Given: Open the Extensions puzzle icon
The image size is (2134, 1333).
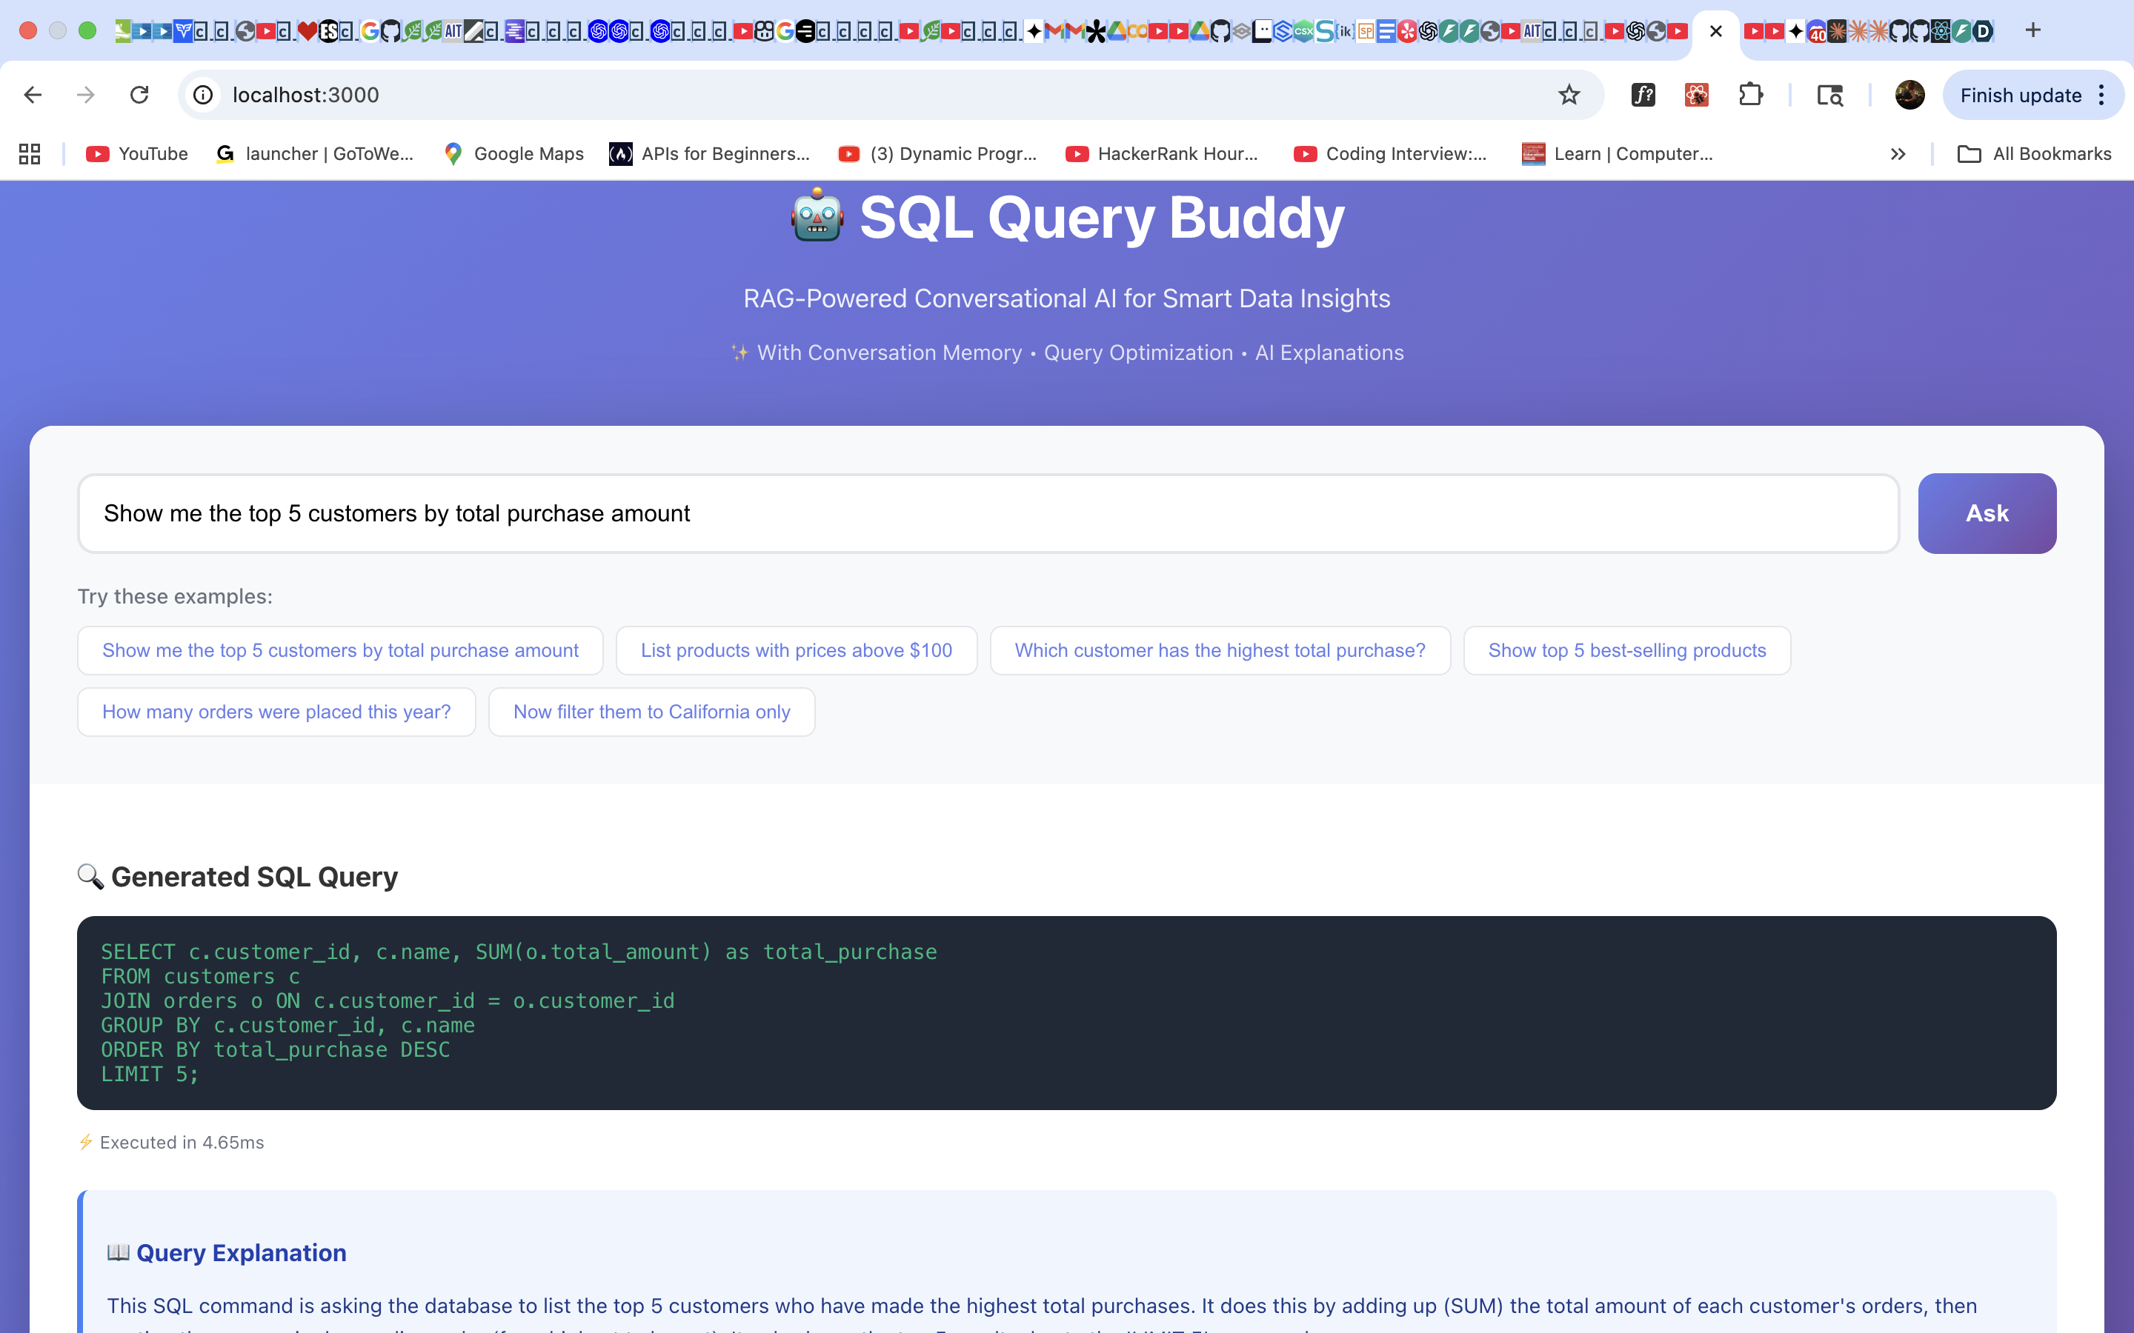Looking at the screenshot, I should [1750, 96].
